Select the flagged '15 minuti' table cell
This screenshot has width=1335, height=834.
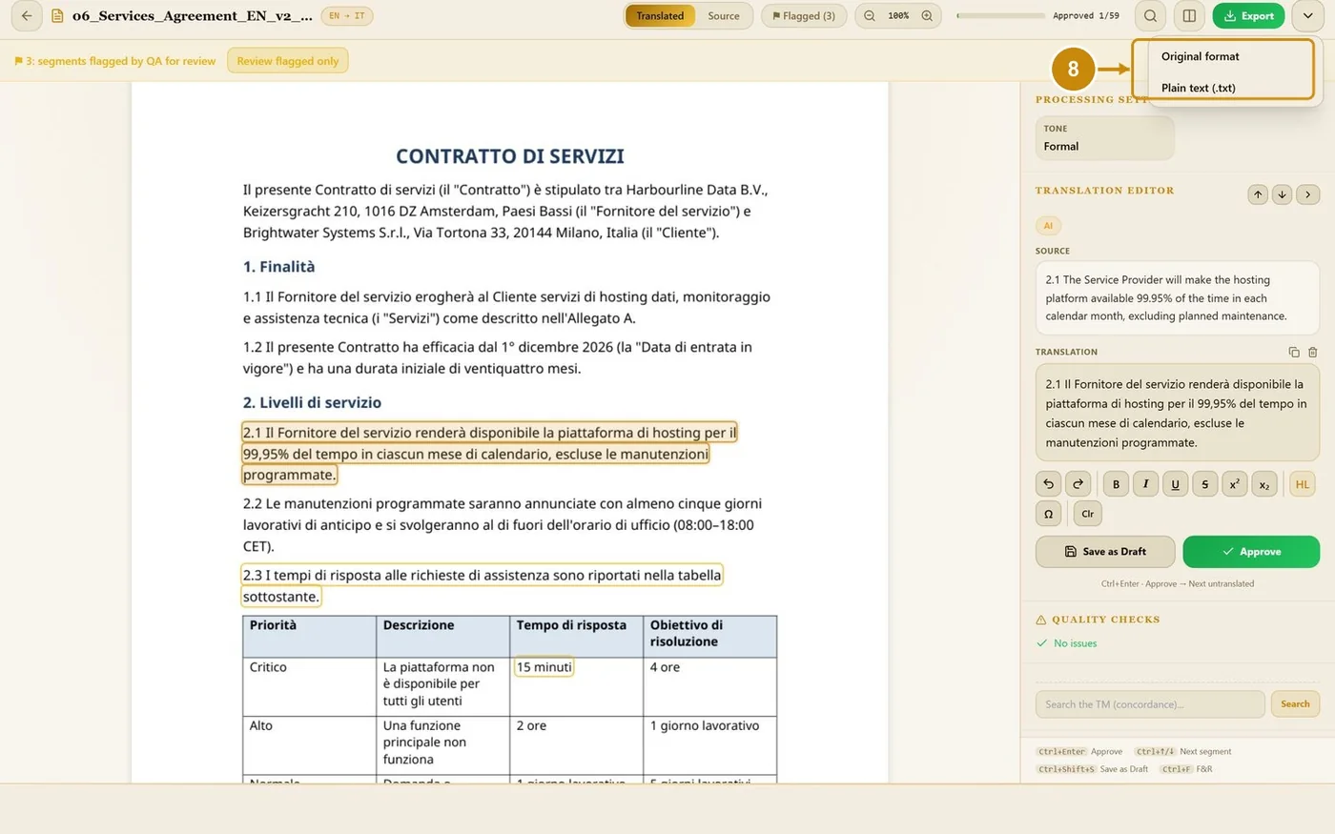(x=544, y=667)
